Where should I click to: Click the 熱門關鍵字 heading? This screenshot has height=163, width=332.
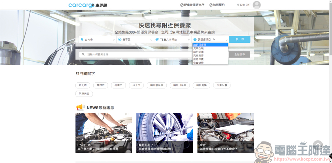tap(85, 74)
